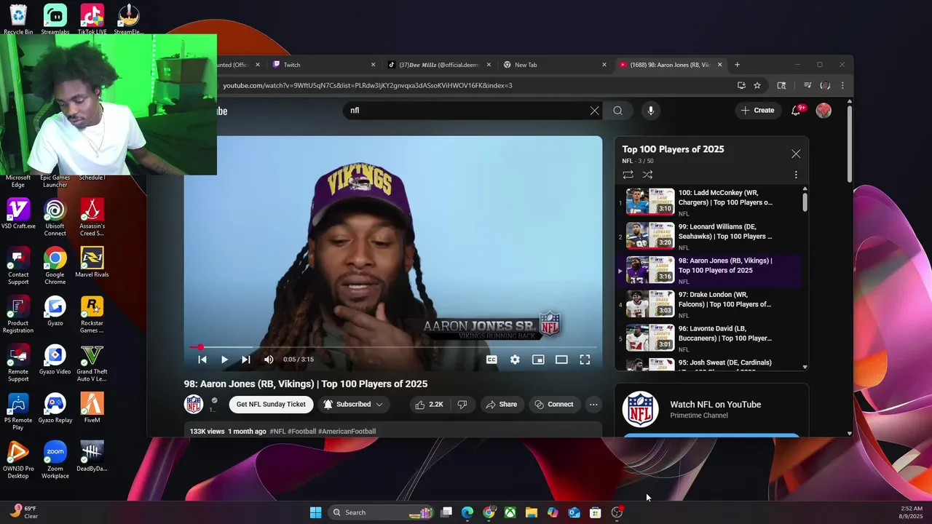
Task: Click the taskbar Search box
Action: tap(381, 512)
